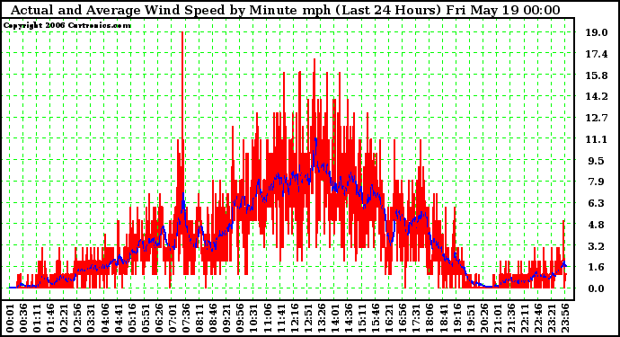
Task: Select the 14.2 y-axis label
Action: pos(597,96)
